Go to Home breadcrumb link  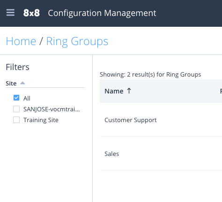coord(21,41)
